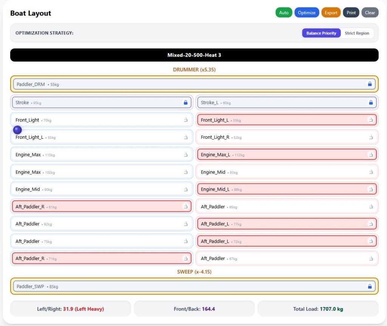The image size is (387, 326).
Task: Lock the Engine_Mid_L 88kg seat
Action: click(371, 189)
